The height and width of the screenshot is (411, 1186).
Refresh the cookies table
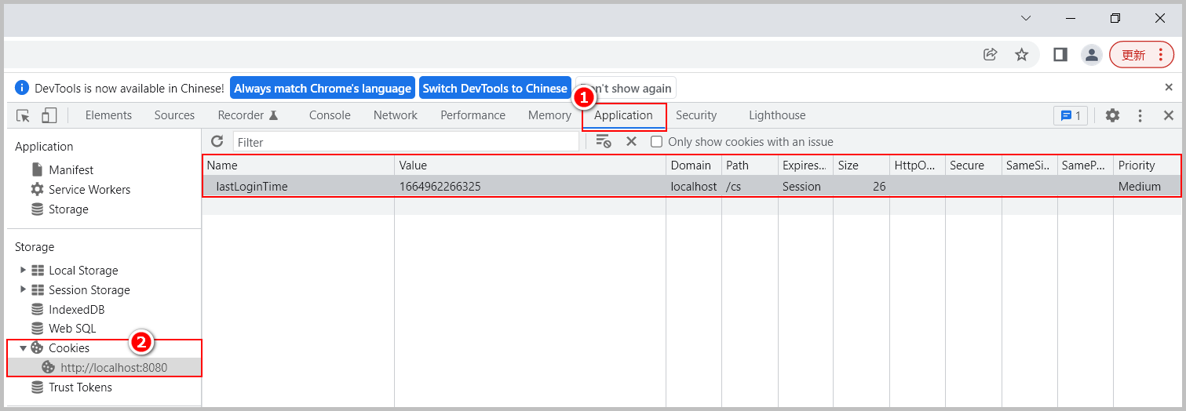pos(217,142)
